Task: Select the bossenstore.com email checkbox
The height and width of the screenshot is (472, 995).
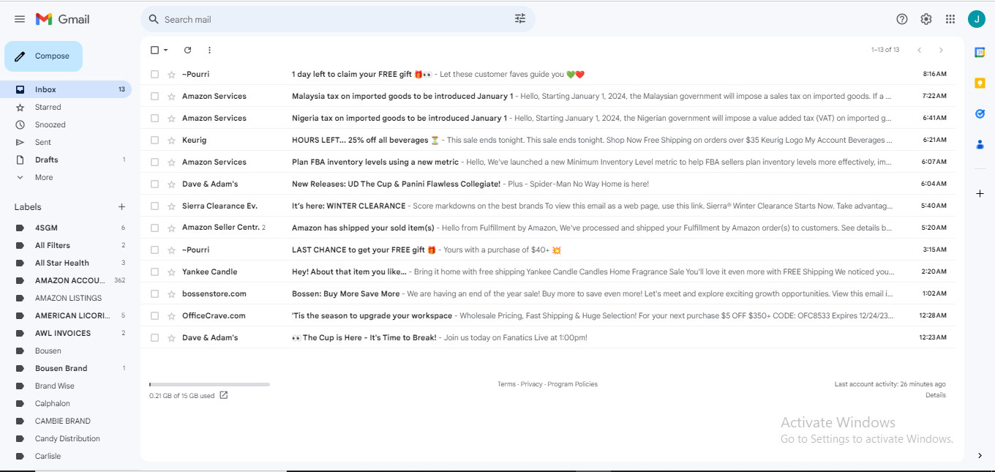Action: (154, 293)
